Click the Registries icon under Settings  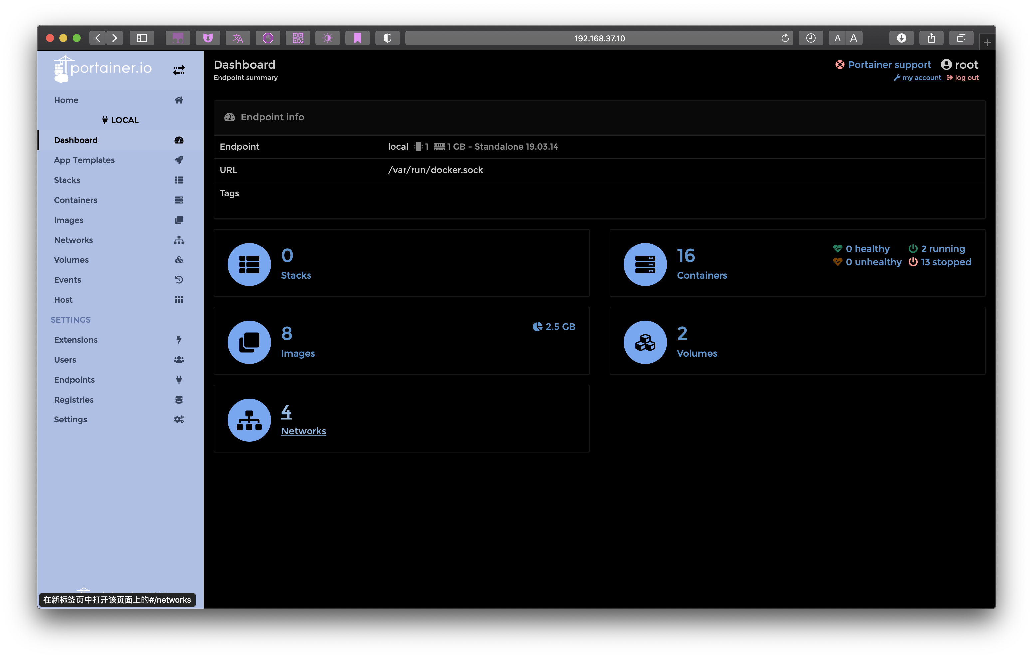click(x=178, y=399)
